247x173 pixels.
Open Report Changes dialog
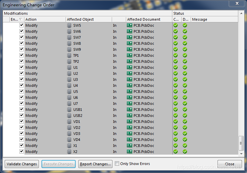click(x=95, y=164)
